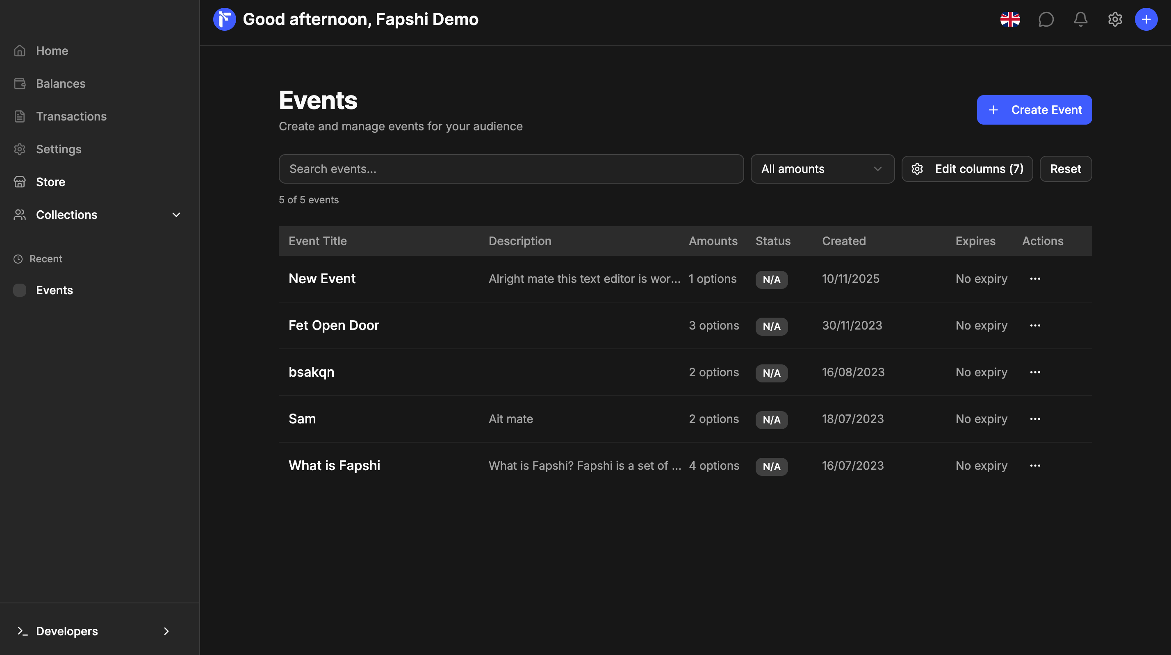The image size is (1171, 655).
Task: Click 'No expiry' in bsakqn row
Action: pyautogui.click(x=982, y=372)
